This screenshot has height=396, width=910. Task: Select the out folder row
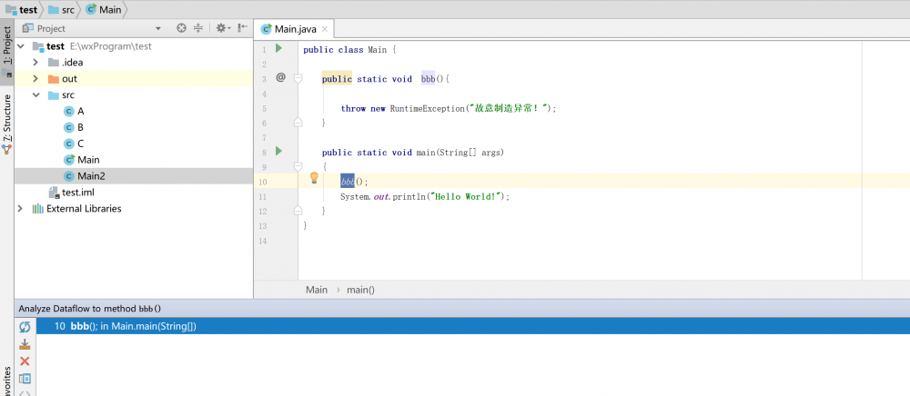tap(134, 79)
